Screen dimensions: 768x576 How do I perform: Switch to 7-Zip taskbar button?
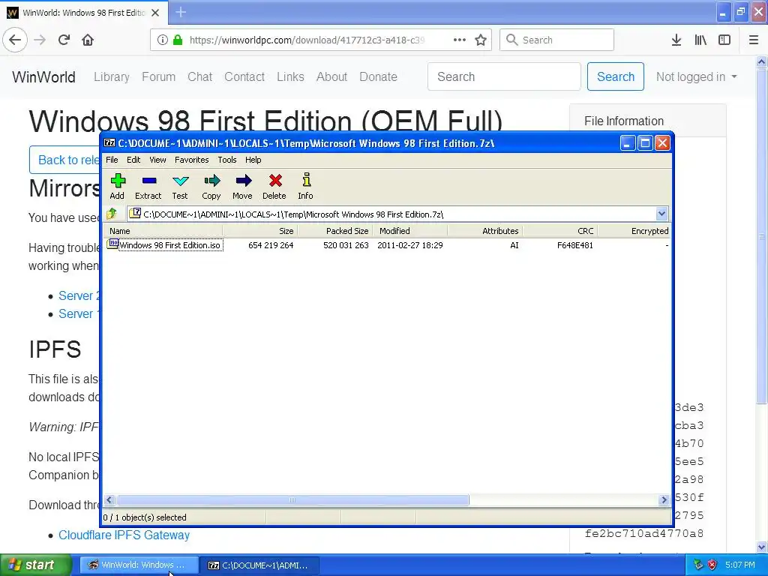(x=260, y=565)
